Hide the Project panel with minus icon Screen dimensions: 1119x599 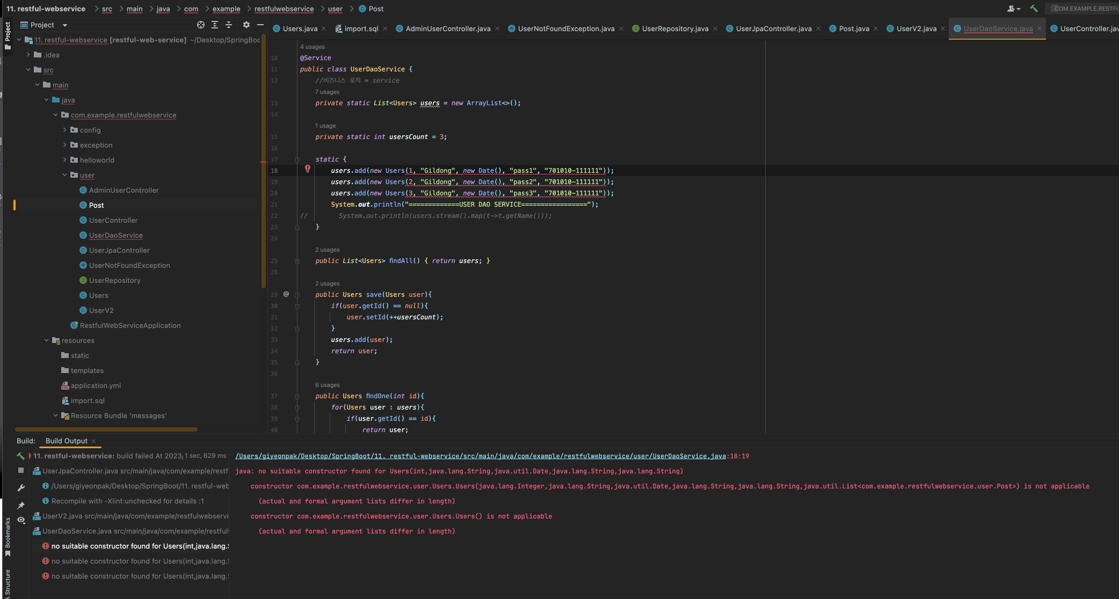[260, 25]
